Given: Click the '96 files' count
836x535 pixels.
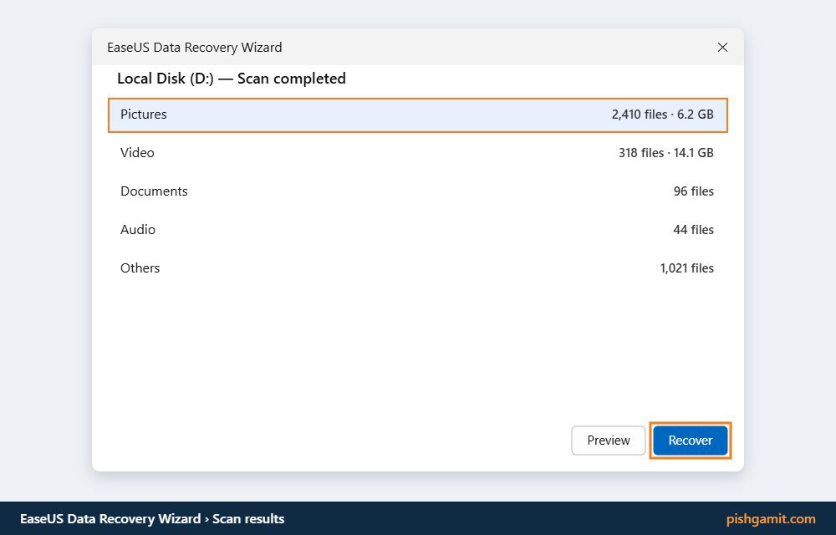Looking at the screenshot, I should [x=693, y=191].
